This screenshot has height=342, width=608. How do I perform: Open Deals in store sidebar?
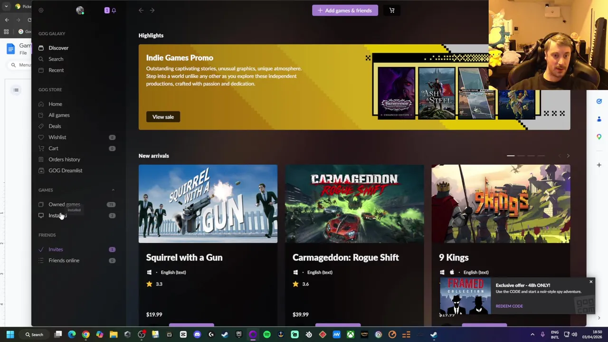(55, 126)
